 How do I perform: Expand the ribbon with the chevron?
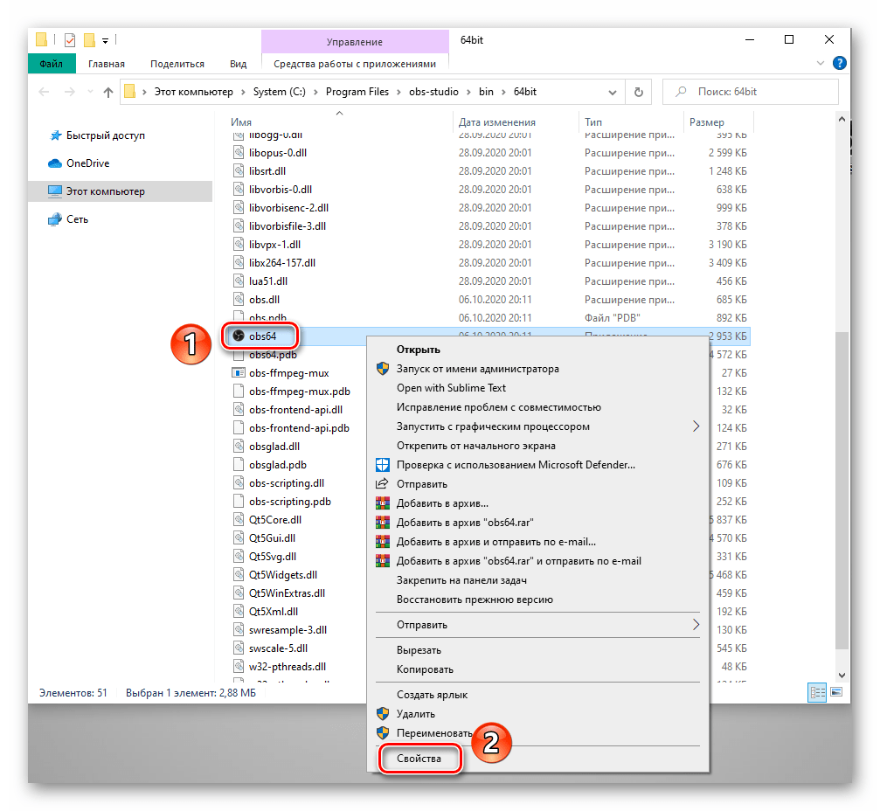[820, 64]
